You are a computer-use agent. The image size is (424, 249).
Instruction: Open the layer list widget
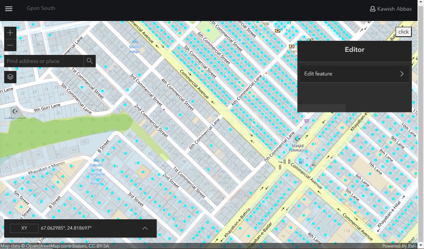pos(10,77)
